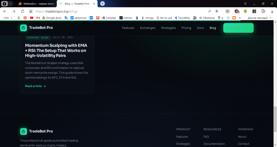
Task: Open the VK bookmark icon
Action: click(x=91, y=18)
